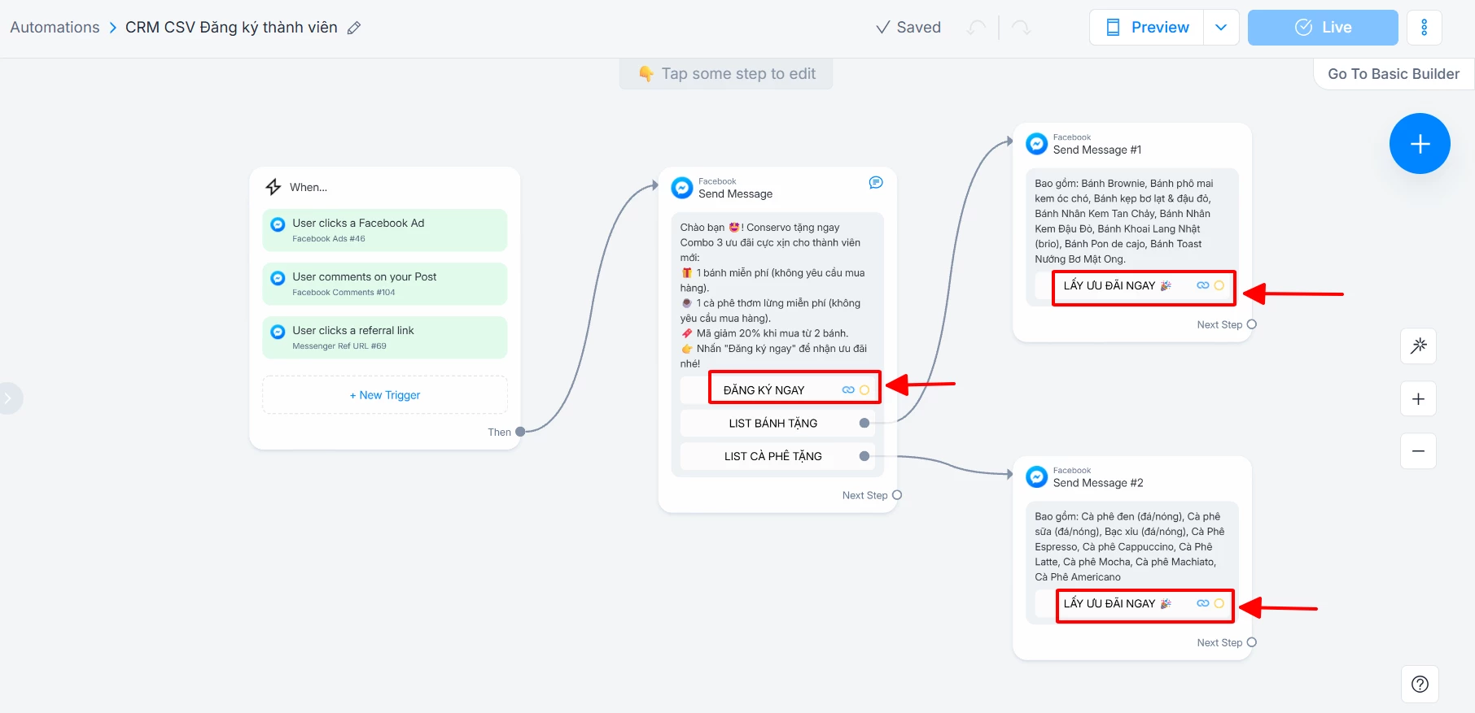Edit automation name with pencil icon
The width and height of the screenshot is (1475, 713).
[354, 28]
